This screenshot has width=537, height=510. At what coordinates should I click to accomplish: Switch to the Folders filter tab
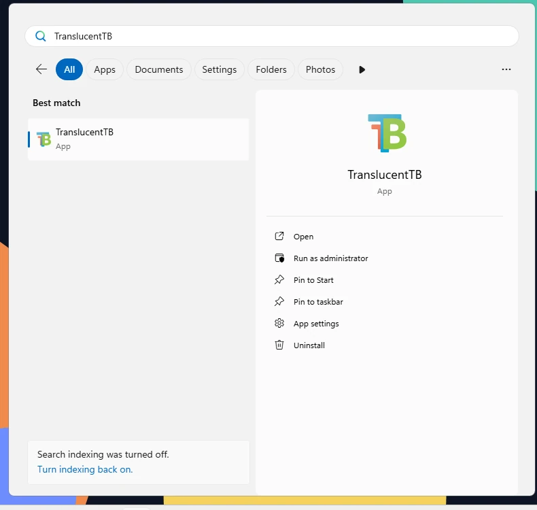click(271, 69)
